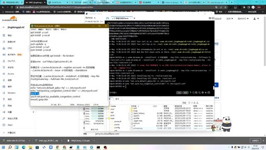Open SSL/TLS section in Cloudflare sidebar
This screenshot has width=266, height=150.
point(11,61)
